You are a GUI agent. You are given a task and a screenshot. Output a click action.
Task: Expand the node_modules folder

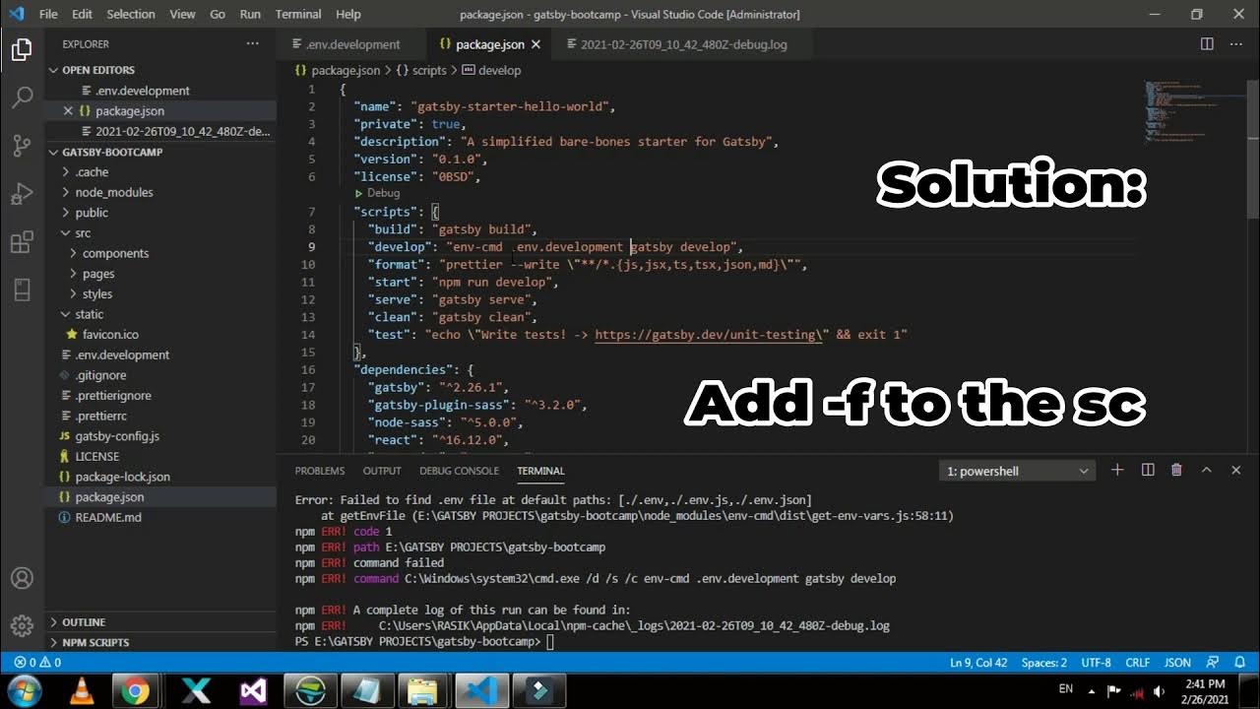point(160,192)
